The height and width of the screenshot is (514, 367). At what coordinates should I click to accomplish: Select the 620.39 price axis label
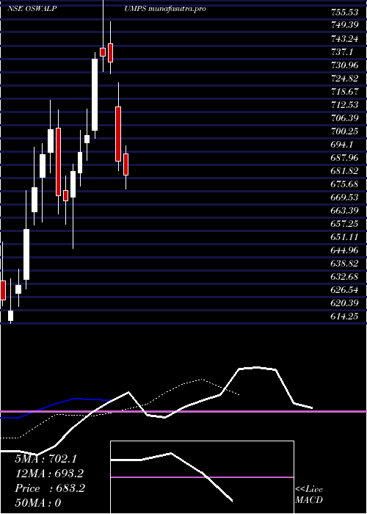(x=344, y=303)
